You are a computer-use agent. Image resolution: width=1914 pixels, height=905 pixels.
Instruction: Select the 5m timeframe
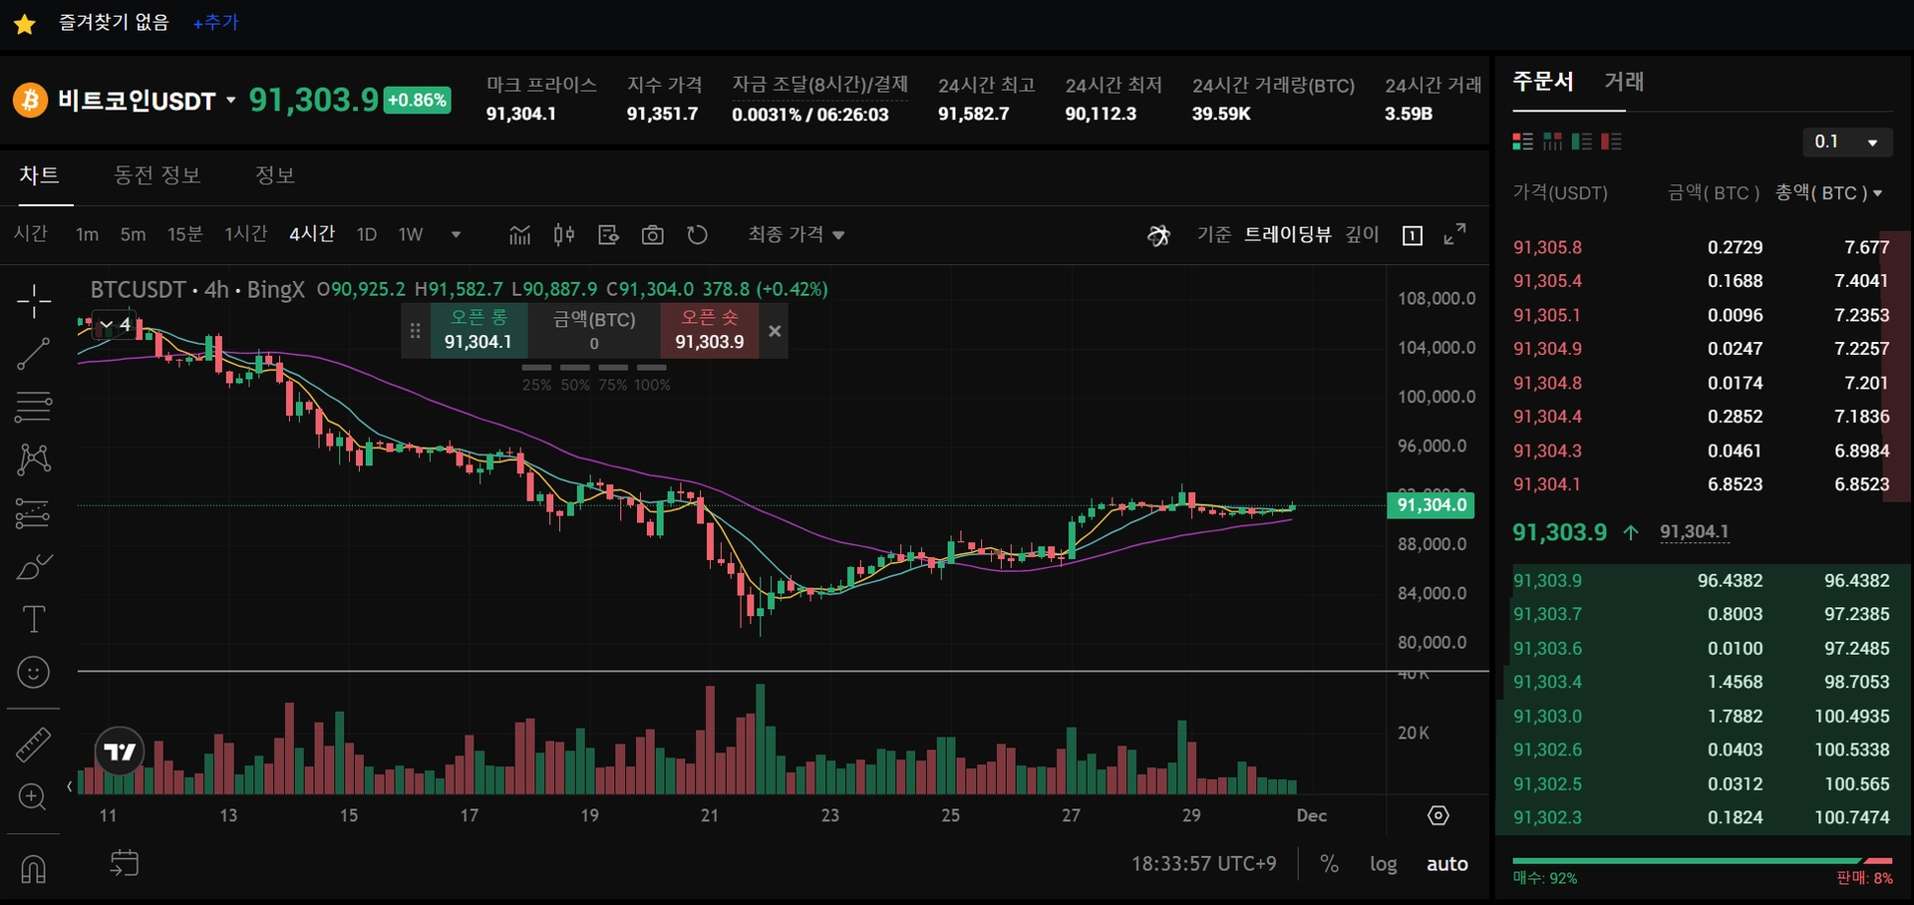coord(133,234)
